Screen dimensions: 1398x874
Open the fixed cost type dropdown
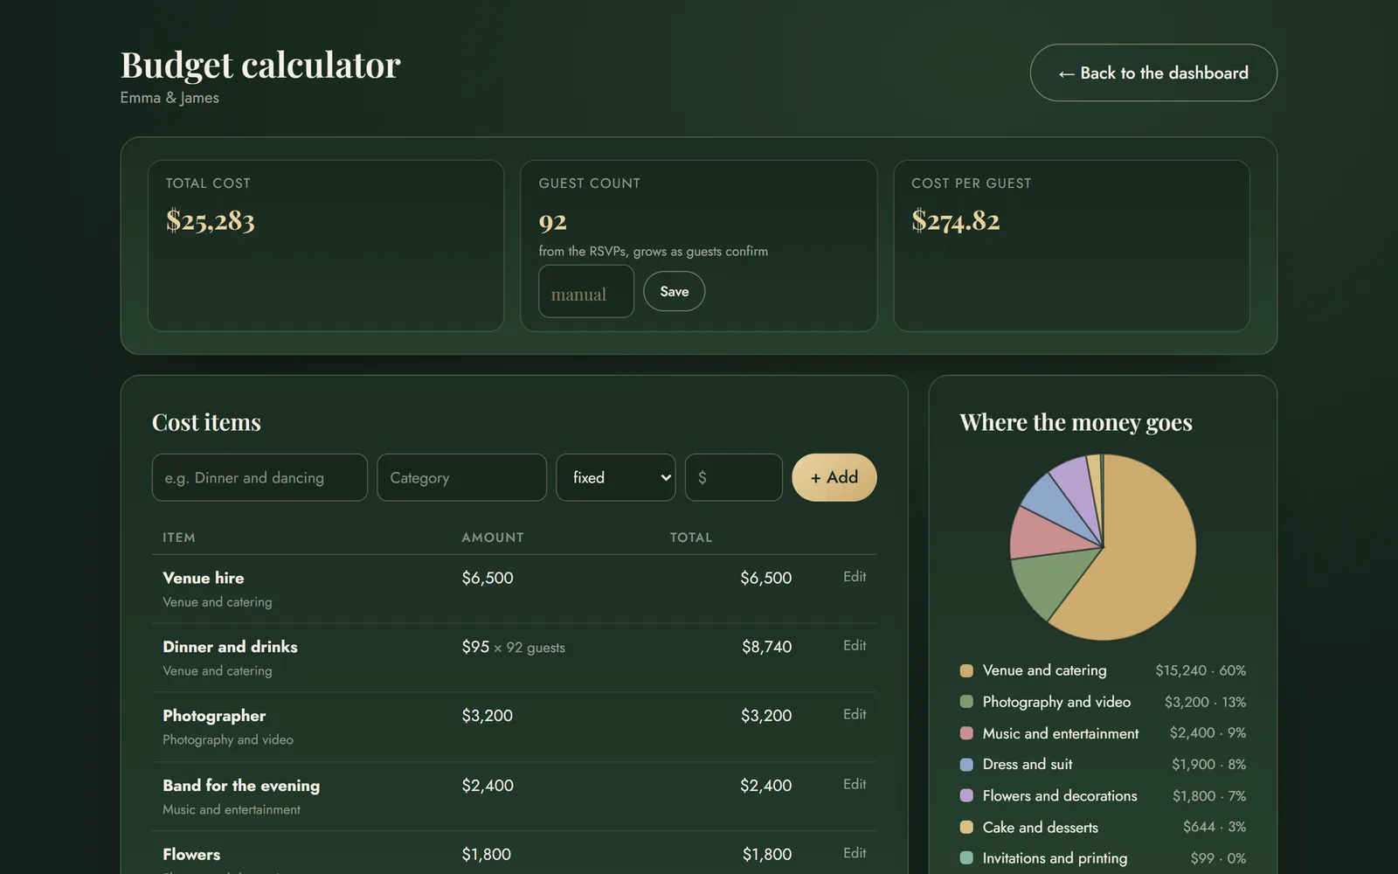(x=615, y=477)
